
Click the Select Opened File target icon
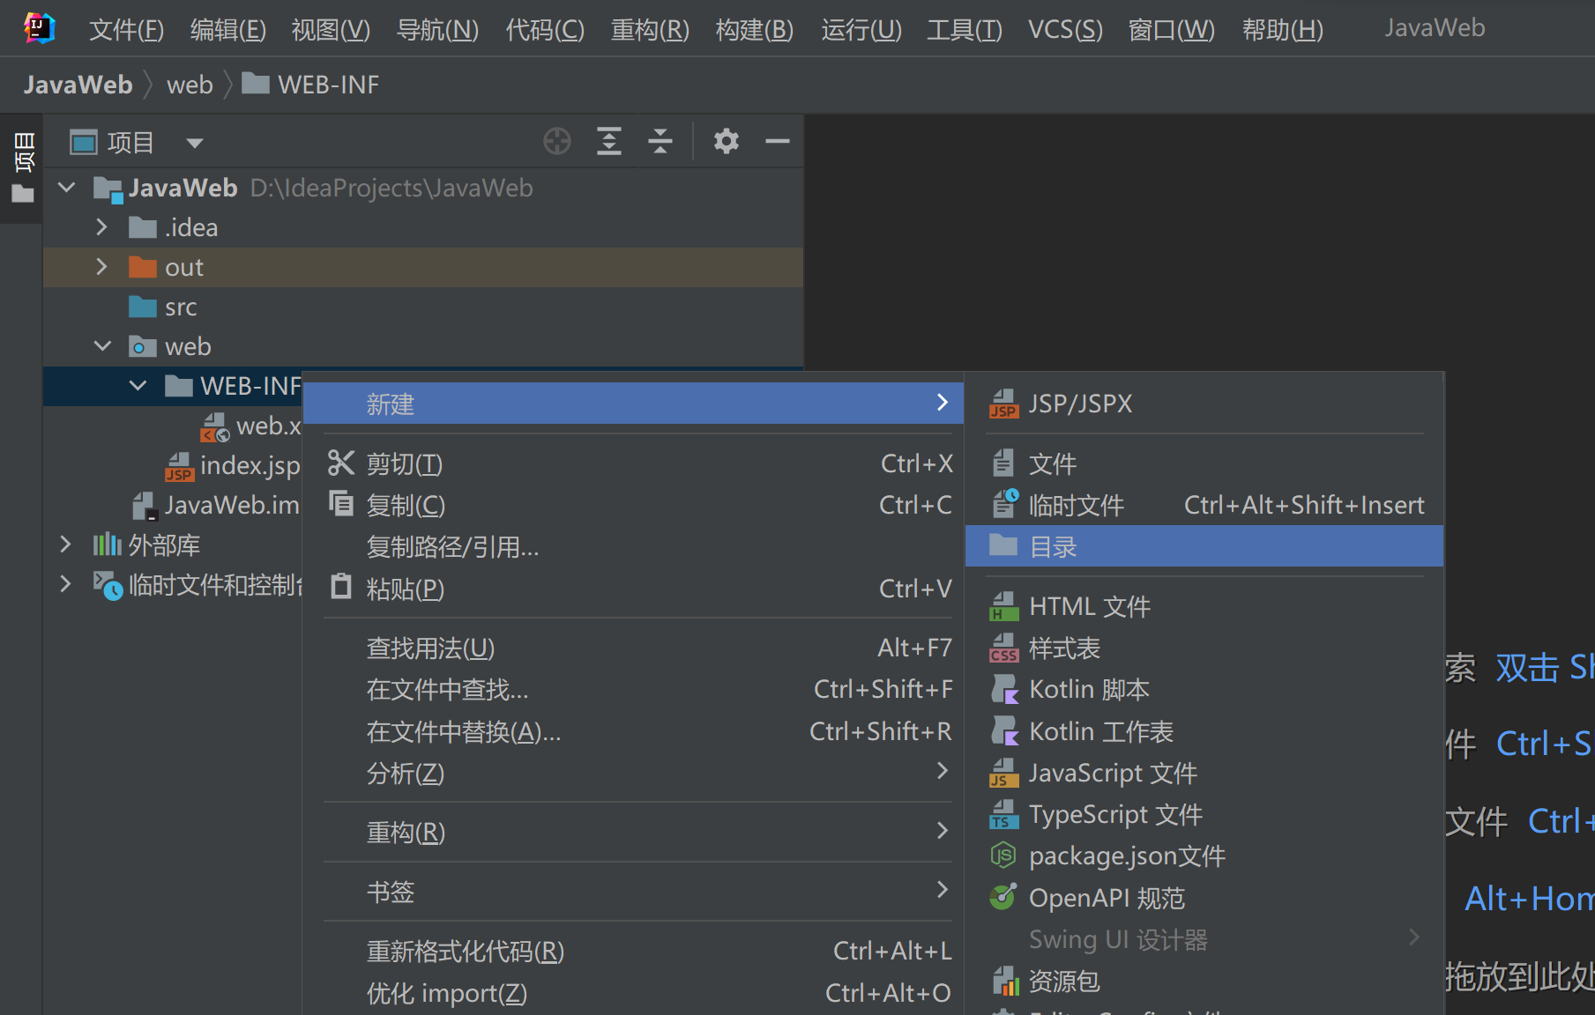(556, 141)
